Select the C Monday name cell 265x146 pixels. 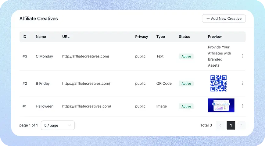click(44, 56)
